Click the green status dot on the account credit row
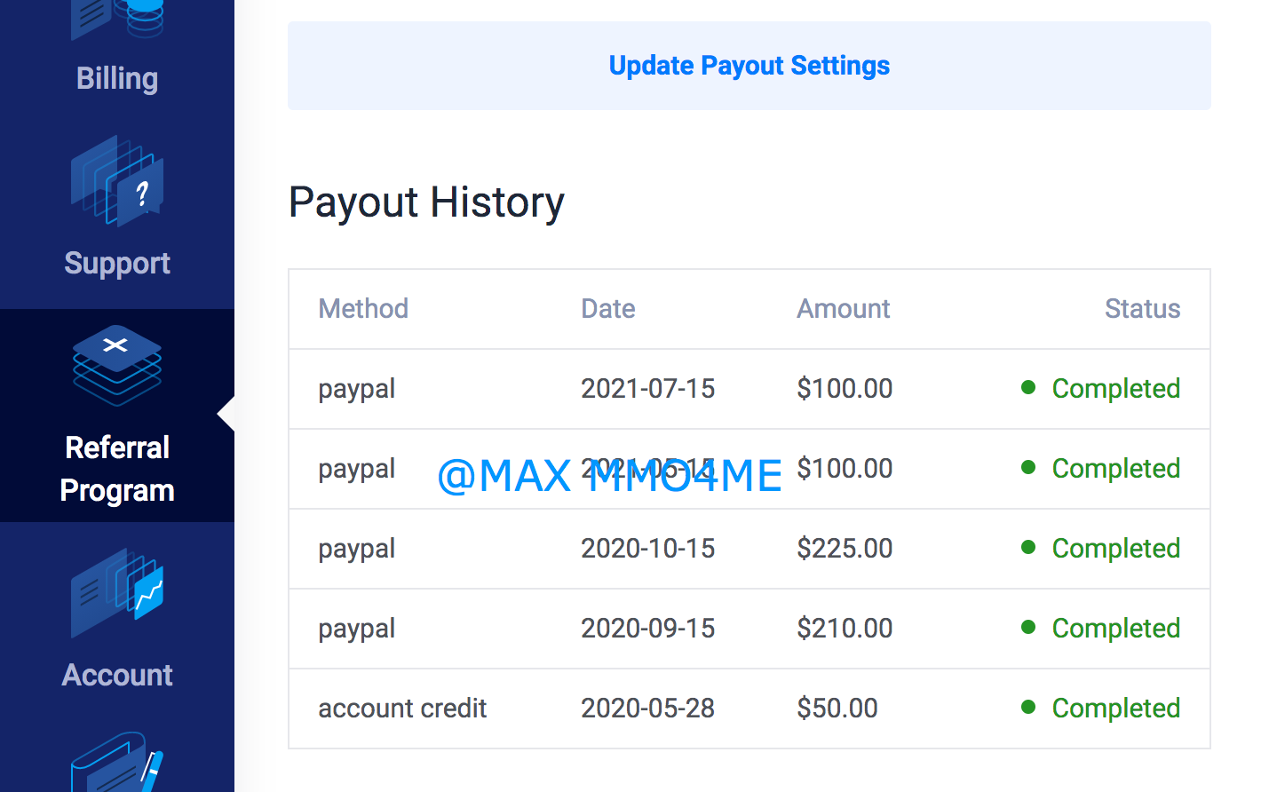 1028,707
